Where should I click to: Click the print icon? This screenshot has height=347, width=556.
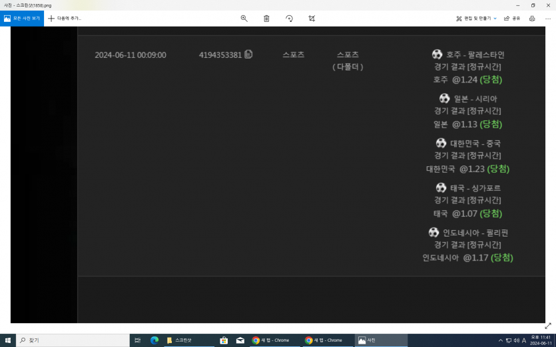click(x=532, y=19)
